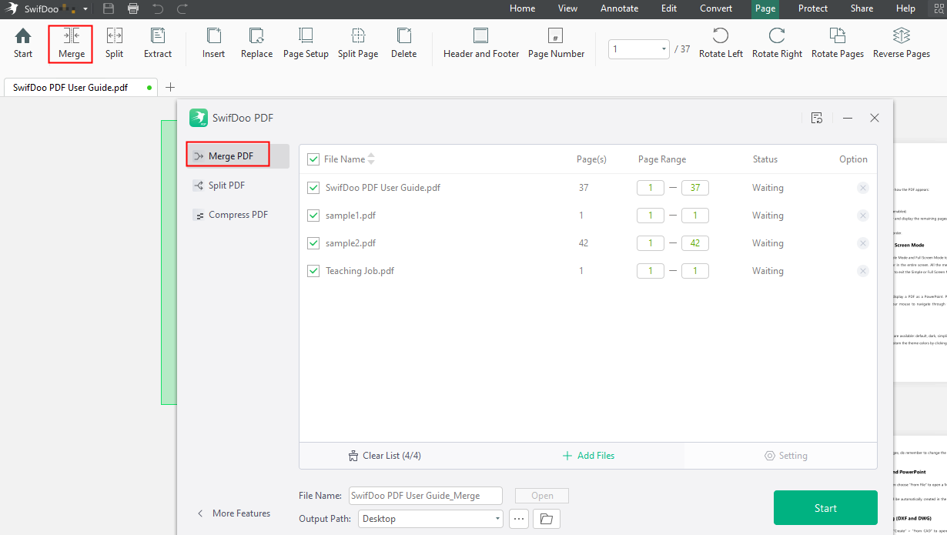Edit the output File Name field
Image resolution: width=947 pixels, height=535 pixels.
(x=426, y=496)
